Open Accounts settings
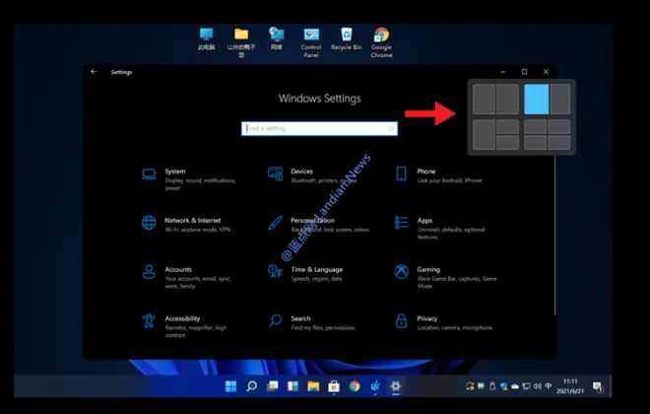Viewport: 650px width, 414px height. pos(186,277)
